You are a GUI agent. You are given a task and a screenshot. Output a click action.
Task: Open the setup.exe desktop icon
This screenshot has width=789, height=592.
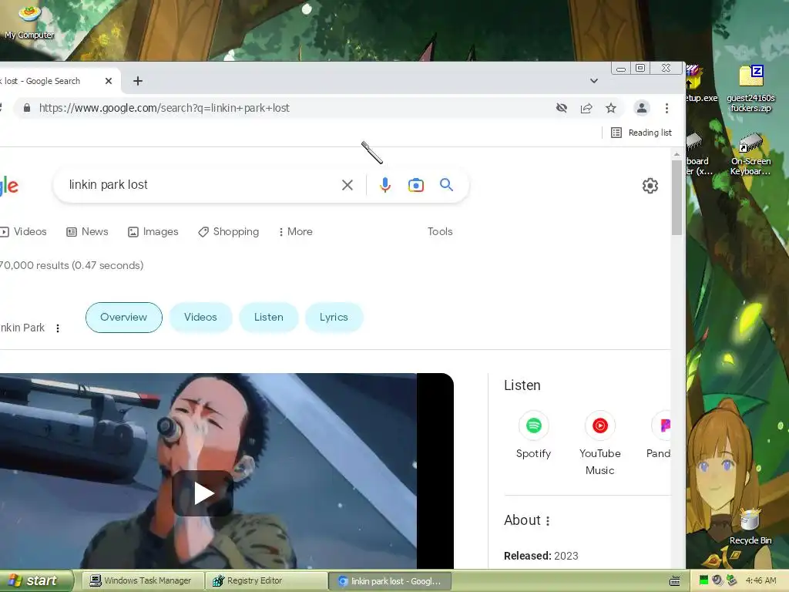[701, 84]
